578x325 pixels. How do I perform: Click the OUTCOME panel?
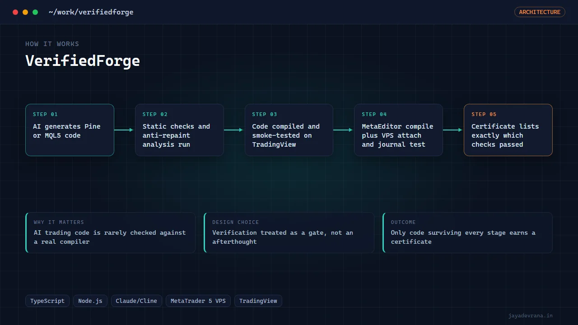pyautogui.click(x=467, y=232)
